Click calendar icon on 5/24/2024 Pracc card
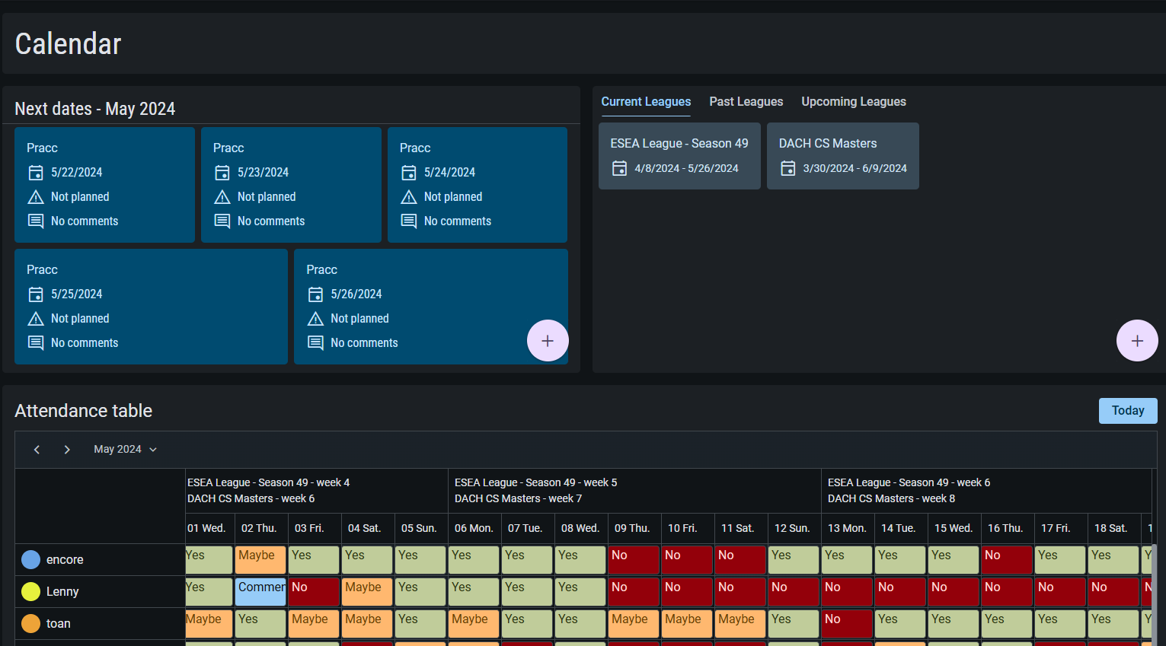The height and width of the screenshot is (646, 1166). click(409, 173)
